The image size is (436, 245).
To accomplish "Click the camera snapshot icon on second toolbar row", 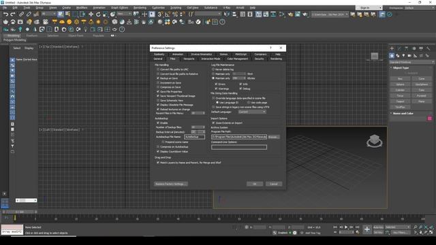I will [x=20, y=22].
